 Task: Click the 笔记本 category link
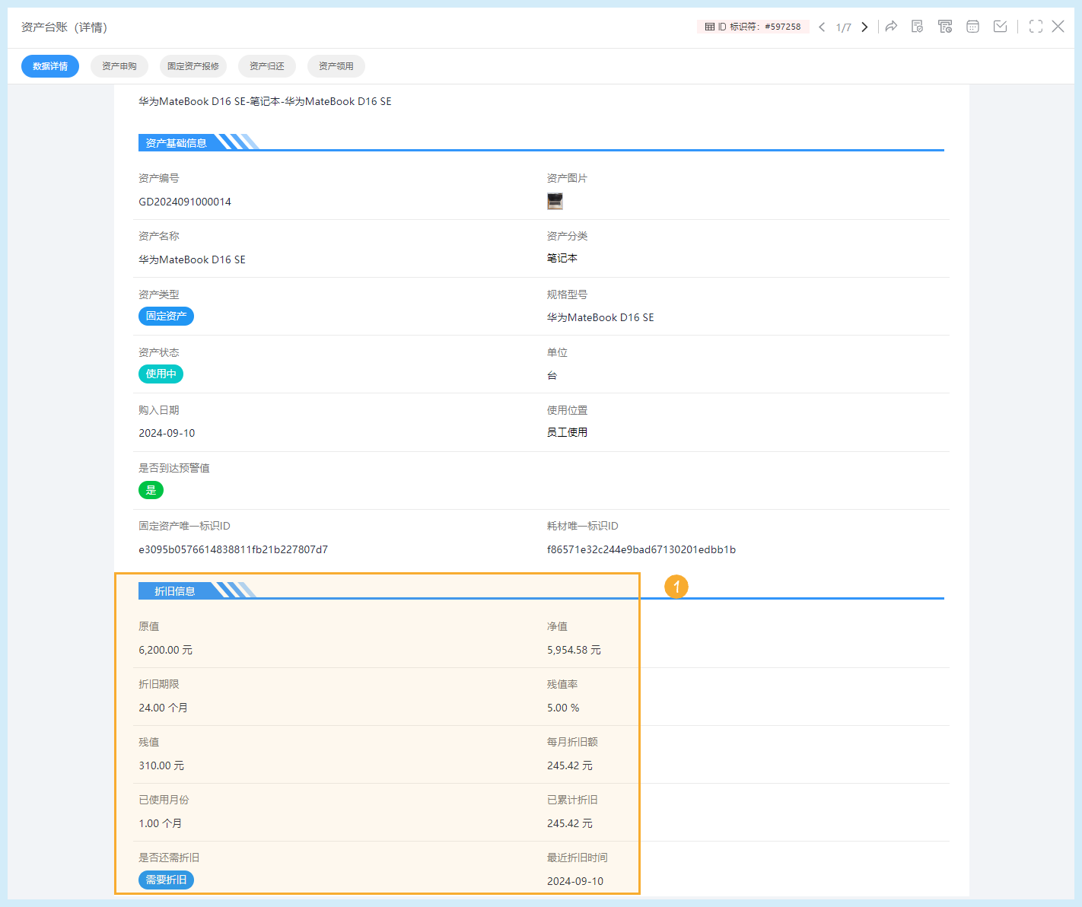coord(562,259)
